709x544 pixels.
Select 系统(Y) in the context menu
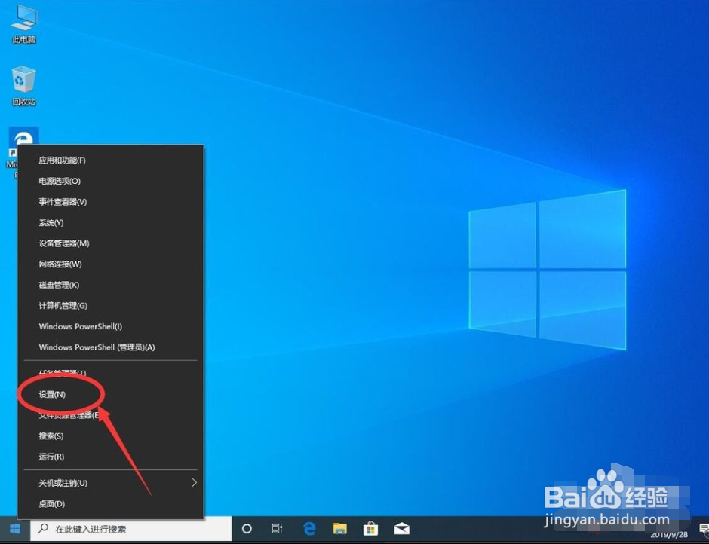pyautogui.click(x=111, y=223)
